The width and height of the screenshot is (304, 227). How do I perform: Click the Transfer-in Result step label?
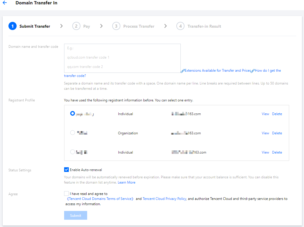pyautogui.click(x=204, y=26)
